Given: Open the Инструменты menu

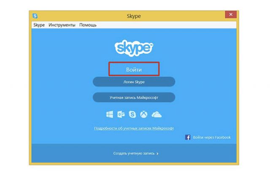Looking at the screenshot, I should click(62, 25).
